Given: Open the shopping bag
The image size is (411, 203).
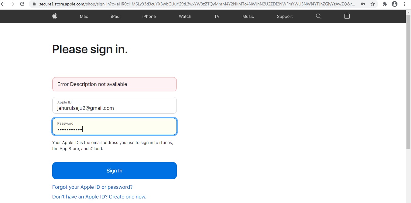Looking at the screenshot, I should (x=347, y=16).
